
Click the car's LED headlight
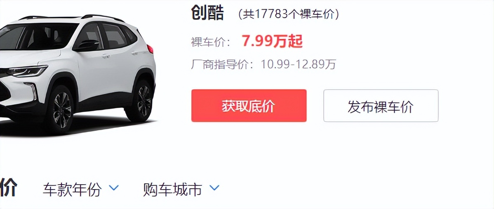click(x=26, y=71)
